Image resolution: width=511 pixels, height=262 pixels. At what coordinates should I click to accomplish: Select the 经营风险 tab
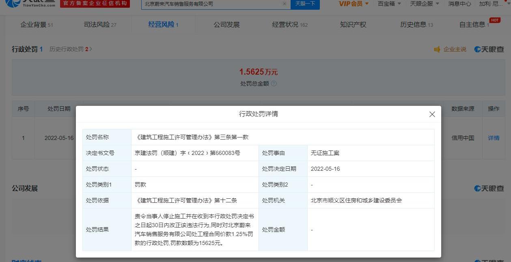click(x=163, y=25)
